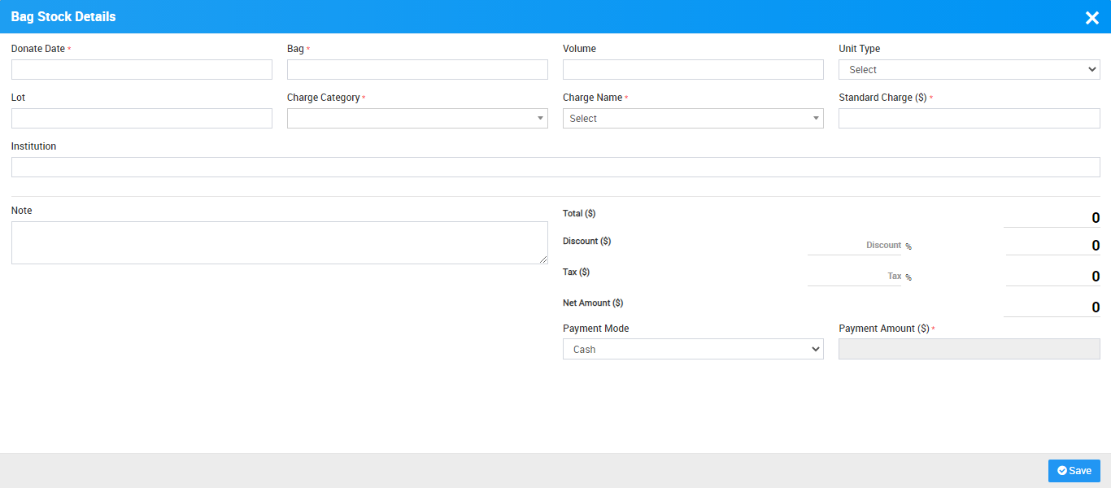Close the Bag Stock Details dialog
This screenshot has width=1111, height=488.
pyautogui.click(x=1091, y=17)
